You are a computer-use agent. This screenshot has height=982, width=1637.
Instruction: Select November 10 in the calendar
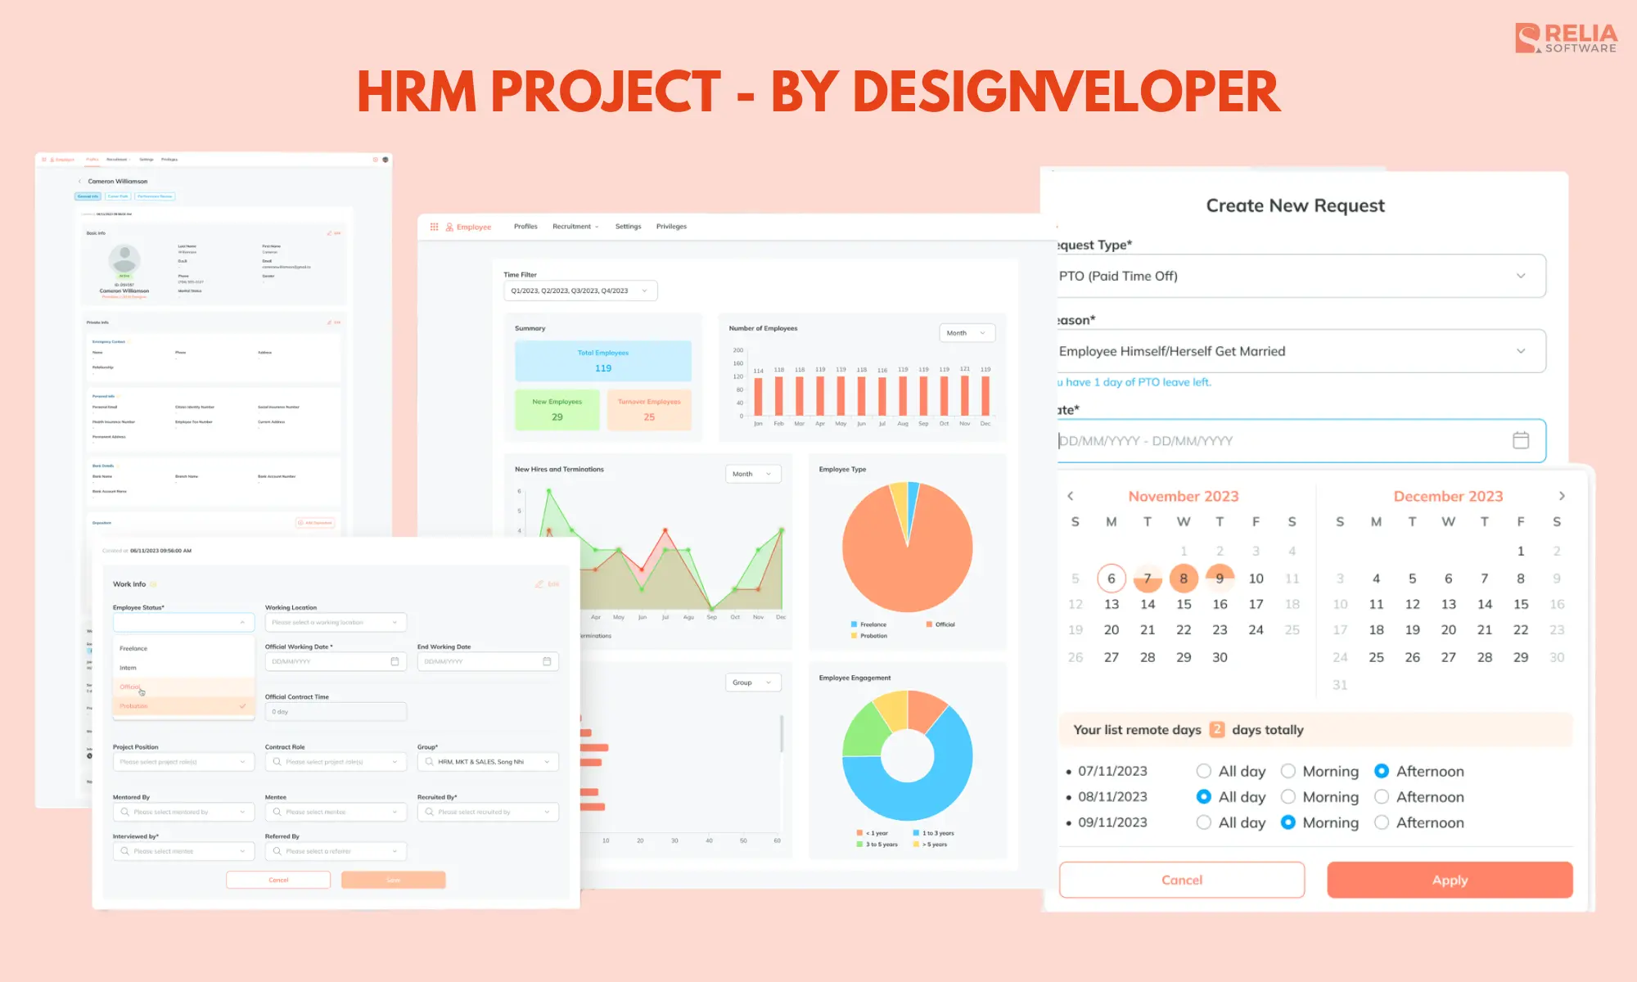coord(1256,579)
